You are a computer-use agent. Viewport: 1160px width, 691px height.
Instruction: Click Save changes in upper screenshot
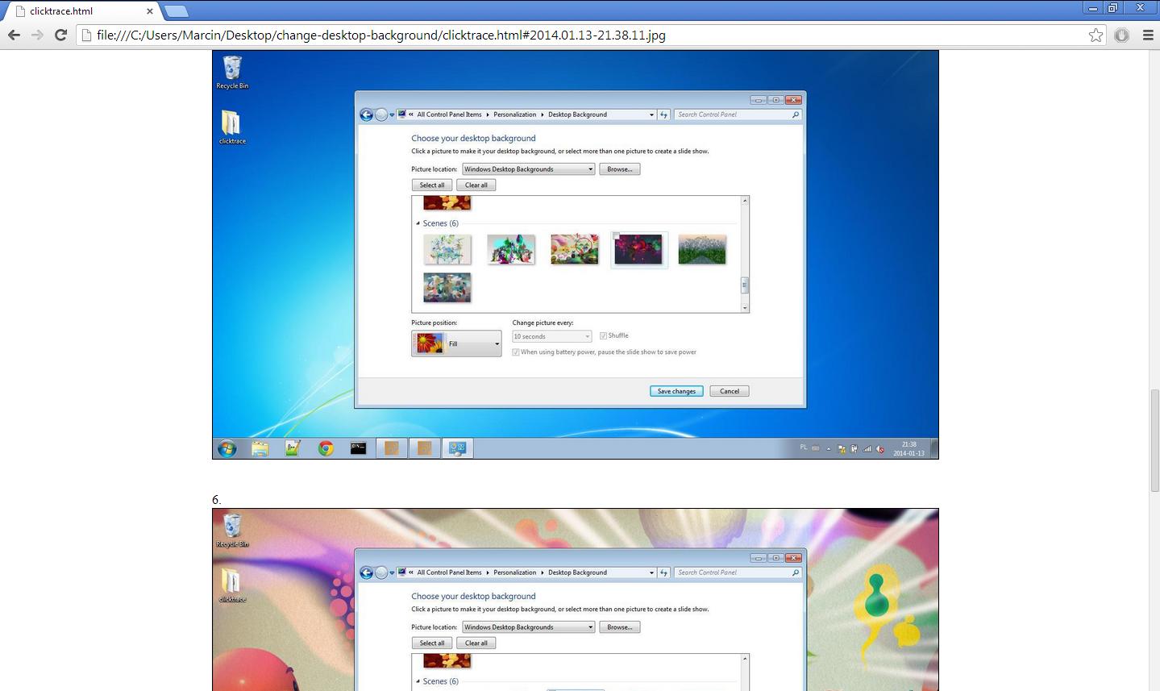point(676,391)
